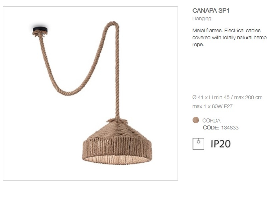Image resolution: width=274 pixels, height=204 pixels.
Task: Click the black ceiling rose in photo
Action: (x=40, y=29)
